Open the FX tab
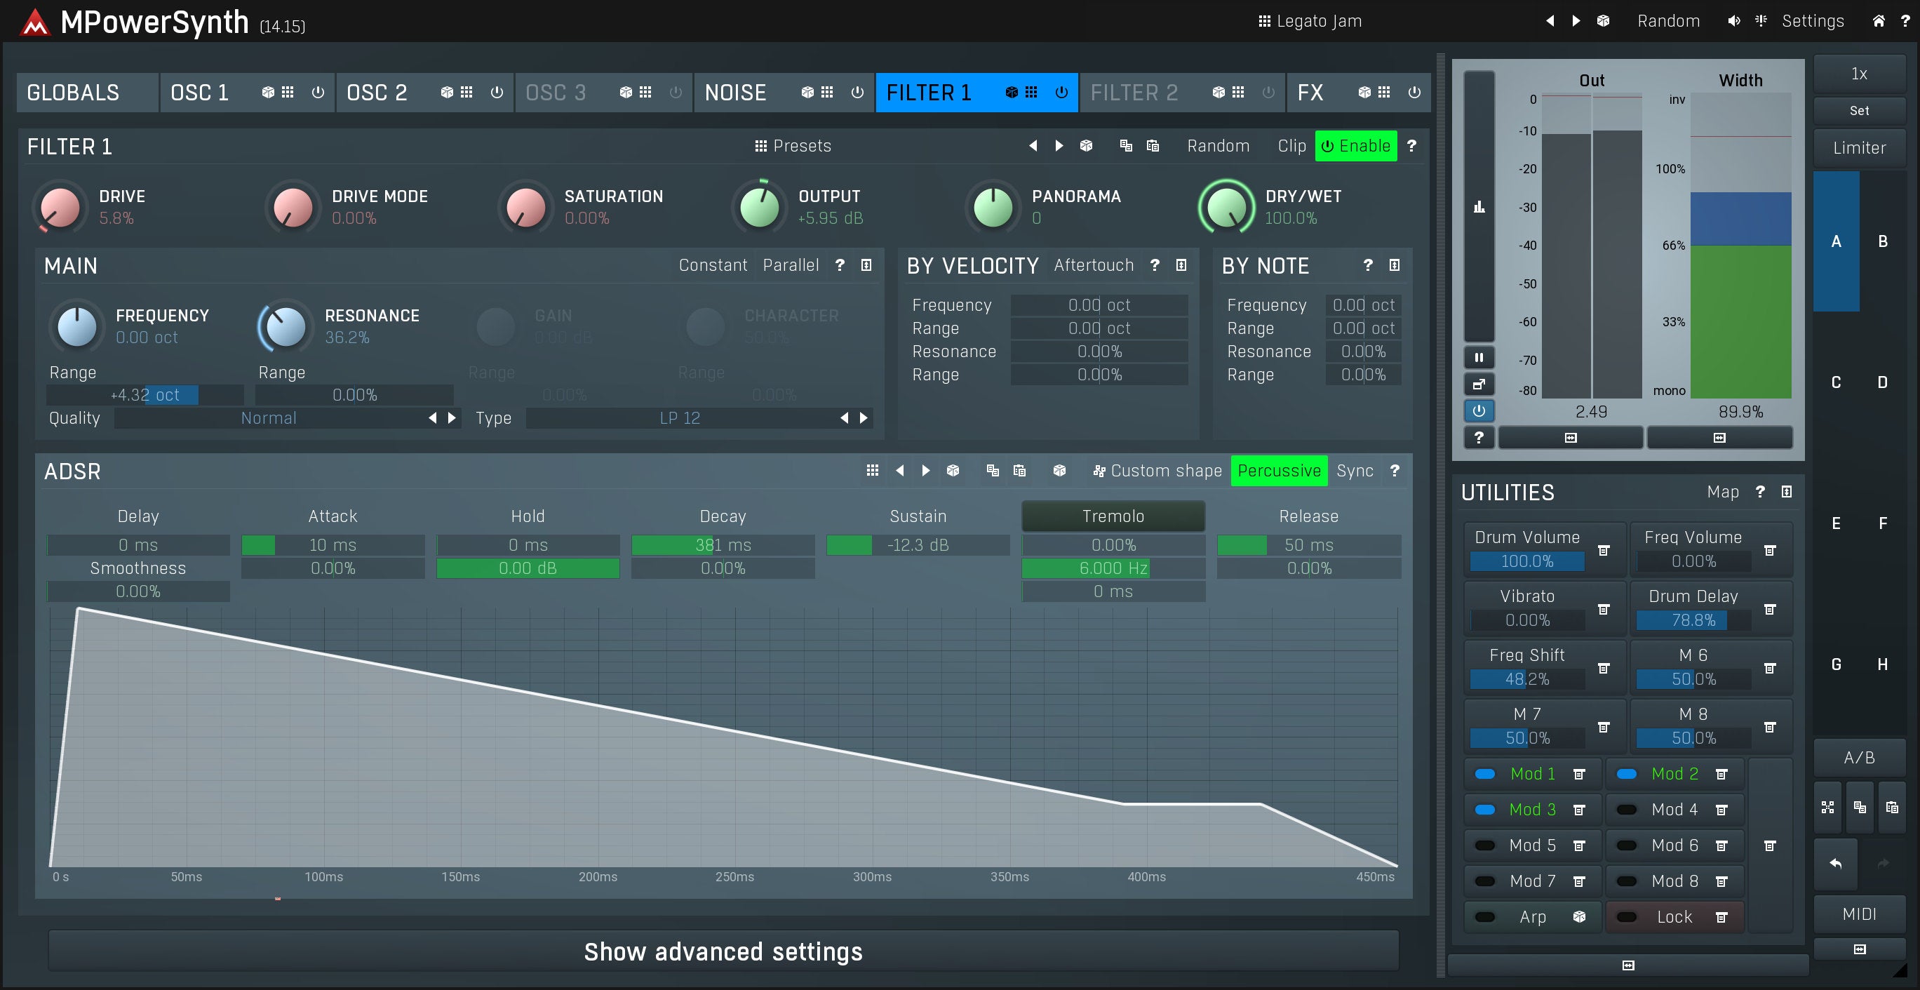The image size is (1920, 990). [x=1310, y=93]
